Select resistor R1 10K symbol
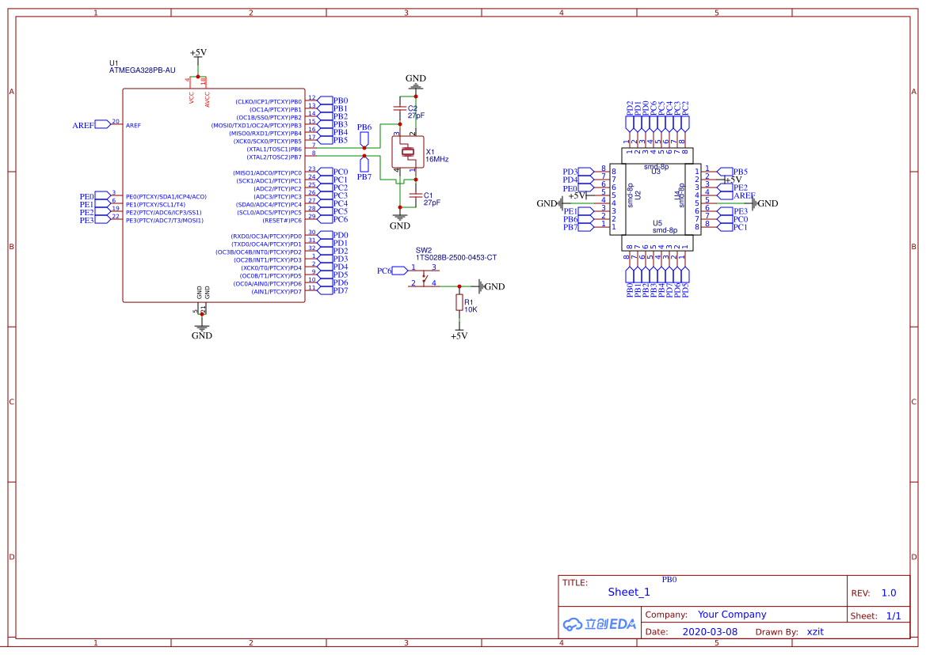Screen dimensions: 926x655 (459, 302)
